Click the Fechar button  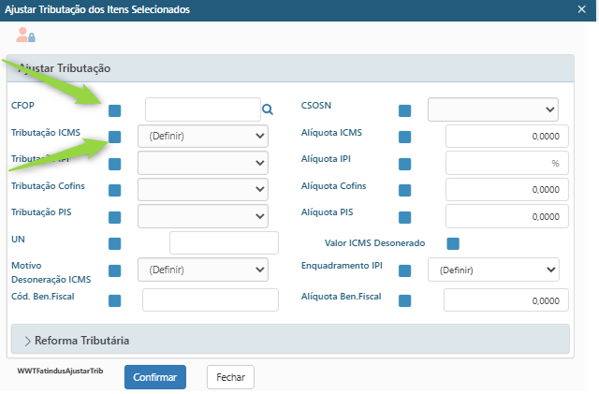tap(230, 377)
